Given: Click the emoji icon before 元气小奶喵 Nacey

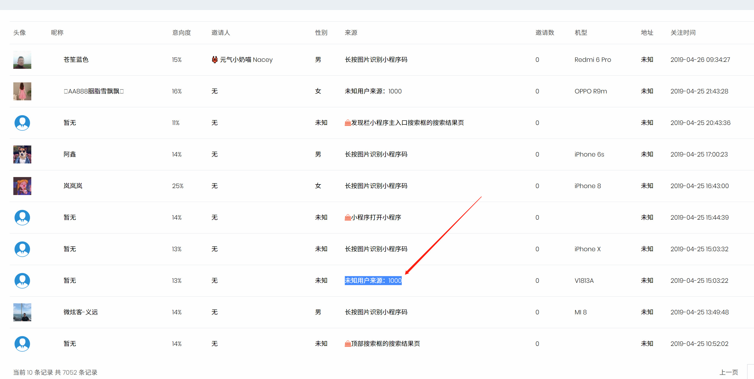Looking at the screenshot, I should point(215,60).
